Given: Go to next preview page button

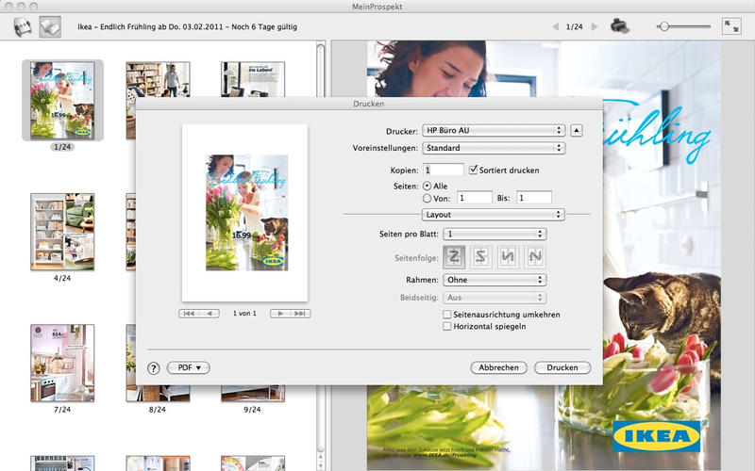Looking at the screenshot, I should pyautogui.click(x=280, y=314).
